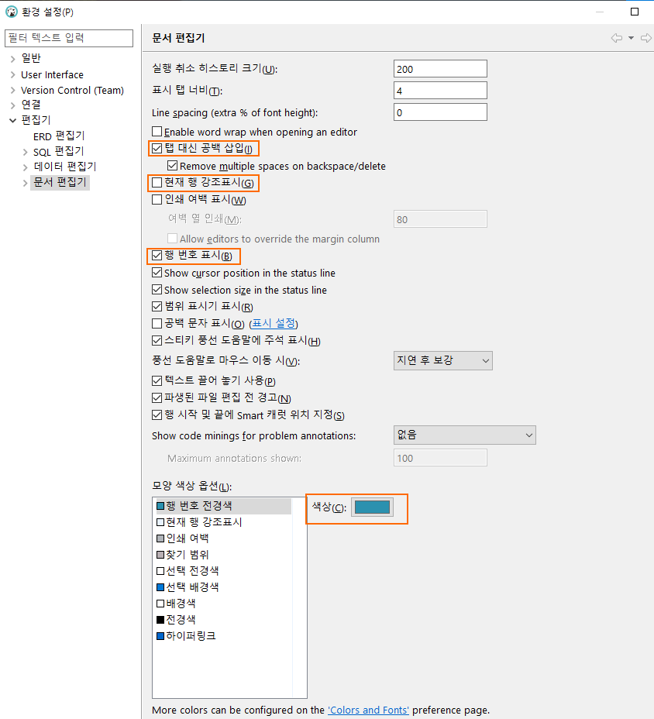Enable 공백 문자 표시 checkbox

(x=157, y=323)
